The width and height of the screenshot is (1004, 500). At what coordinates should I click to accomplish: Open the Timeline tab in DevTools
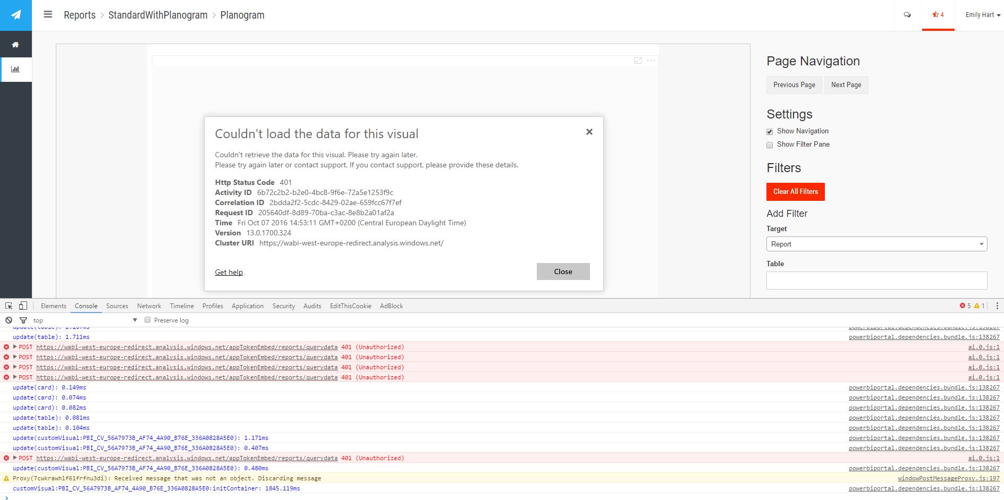(x=182, y=306)
